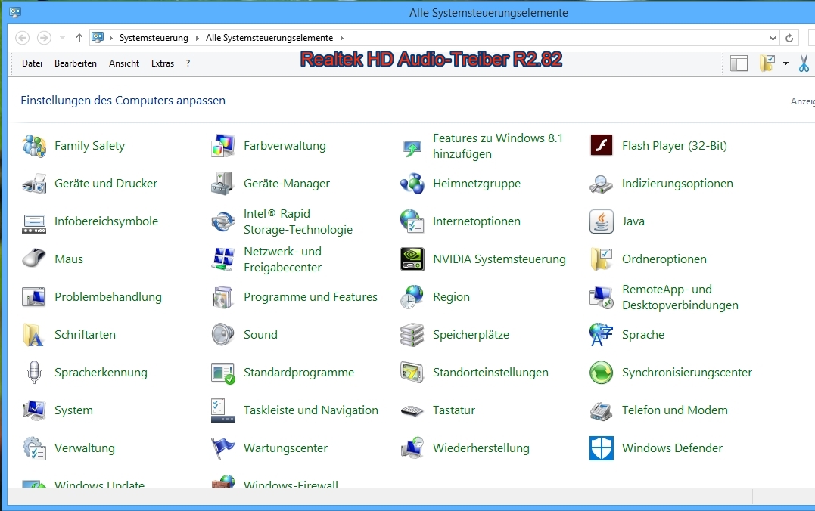The width and height of the screenshot is (815, 511).
Task: Expand the arrow after Systemsteuerung breadcrumb
Action: coord(197,38)
